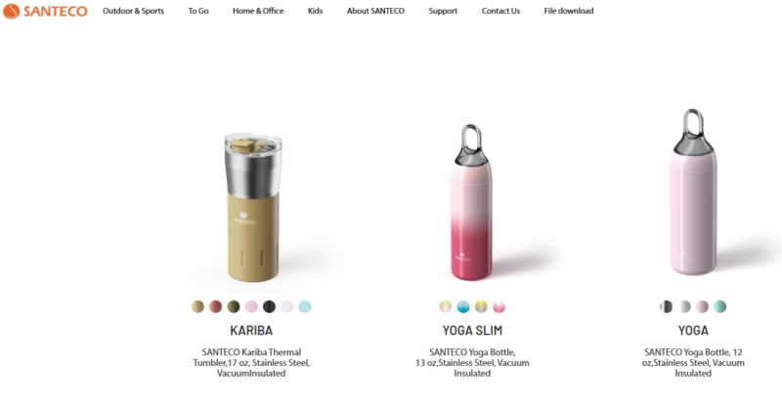The height and width of the screenshot is (400, 782).
Task: Choose yellow gradient Yoga Slim swatch
Action: [x=481, y=306]
